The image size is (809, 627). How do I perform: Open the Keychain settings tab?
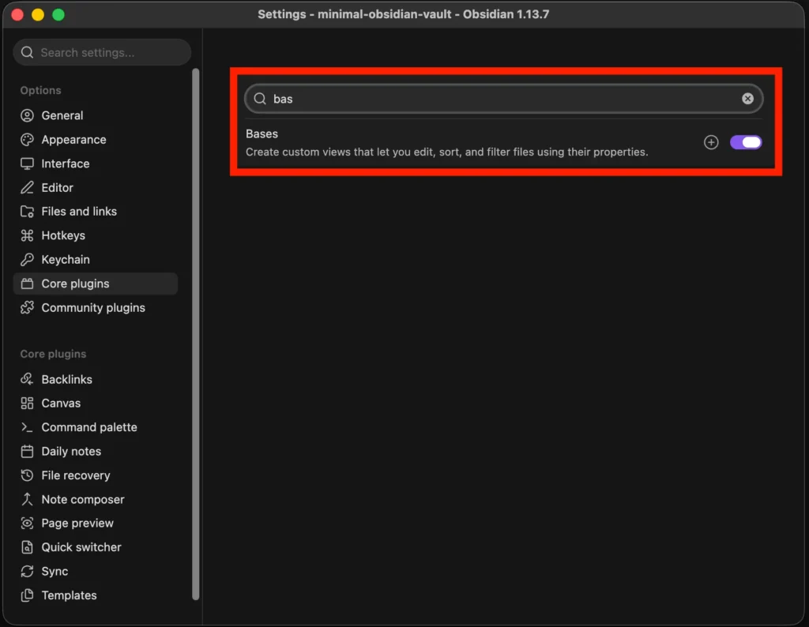point(96,259)
